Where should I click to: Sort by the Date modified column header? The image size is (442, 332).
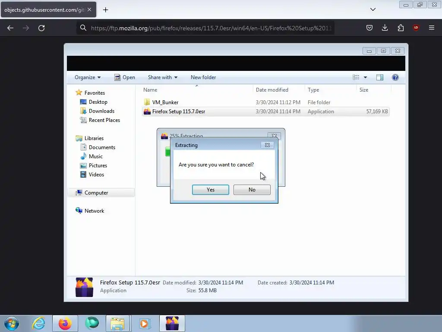point(278,90)
